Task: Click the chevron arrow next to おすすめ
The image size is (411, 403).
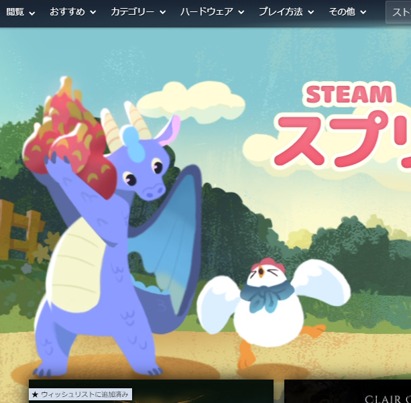Action: pyautogui.click(x=93, y=13)
